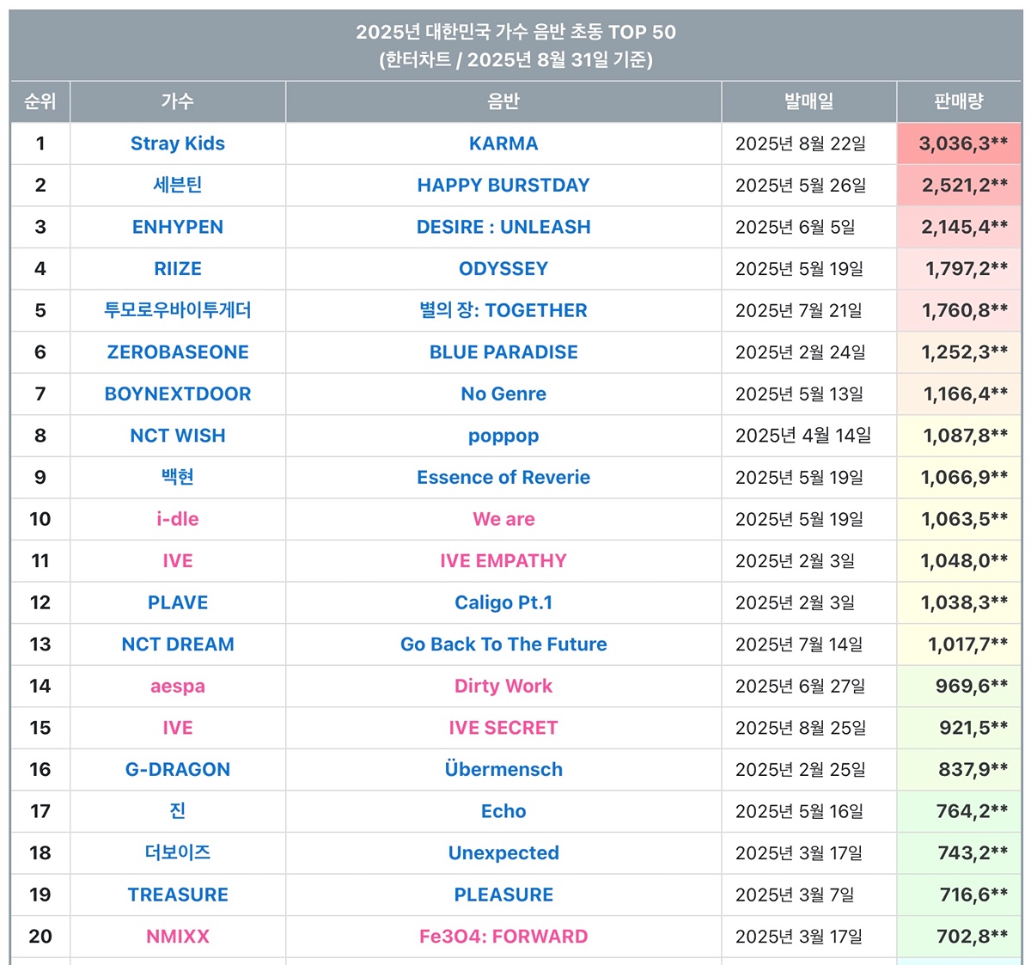
Task: Open the HAPPY BURSTDAY album link
Action: (503, 185)
